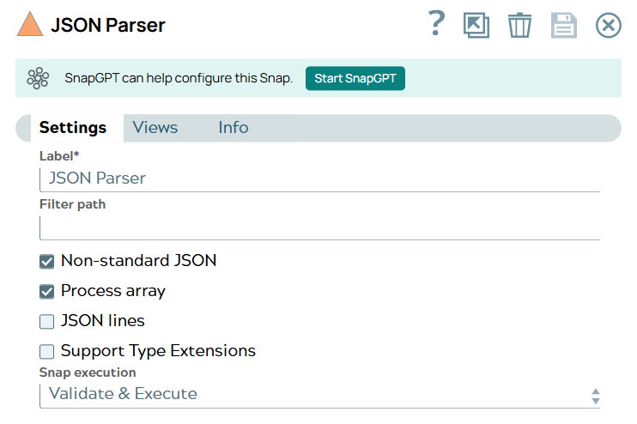
Task: Click the Label input field
Action: pyautogui.click(x=319, y=179)
